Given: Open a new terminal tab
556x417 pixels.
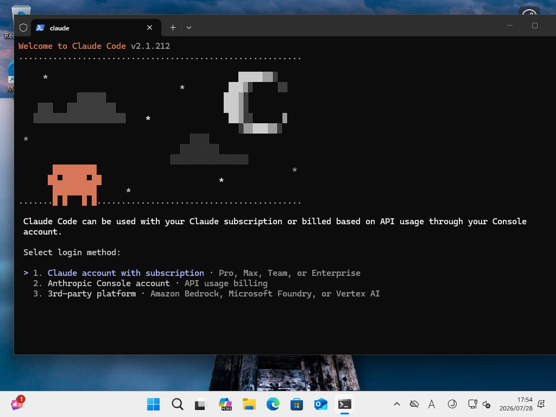Looking at the screenshot, I should [173, 28].
